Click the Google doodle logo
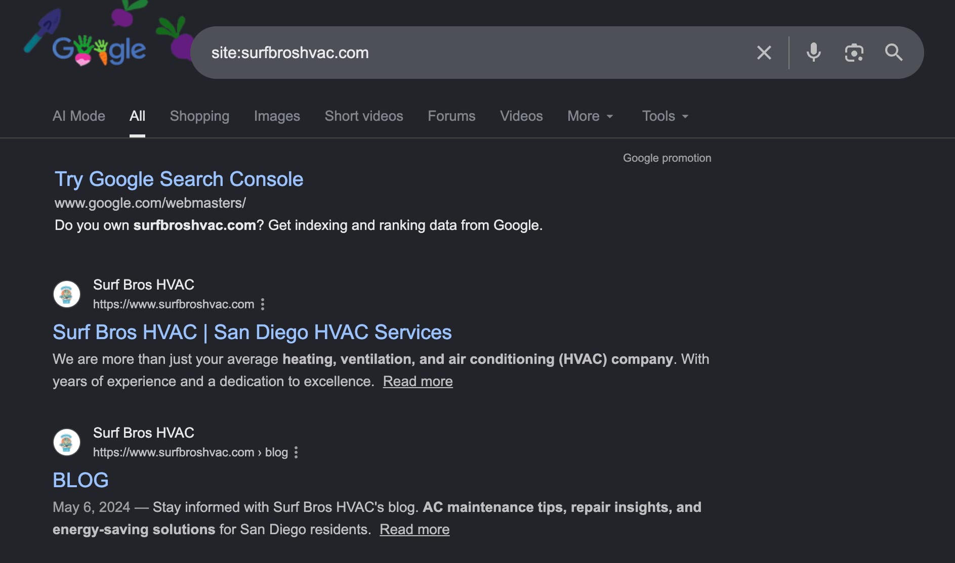The image size is (955, 563). [99, 51]
